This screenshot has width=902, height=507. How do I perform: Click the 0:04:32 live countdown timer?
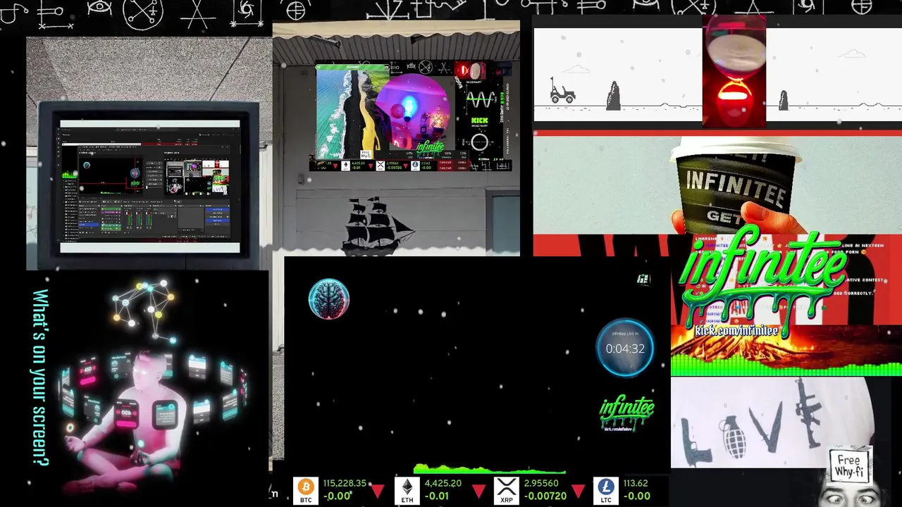point(625,348)
